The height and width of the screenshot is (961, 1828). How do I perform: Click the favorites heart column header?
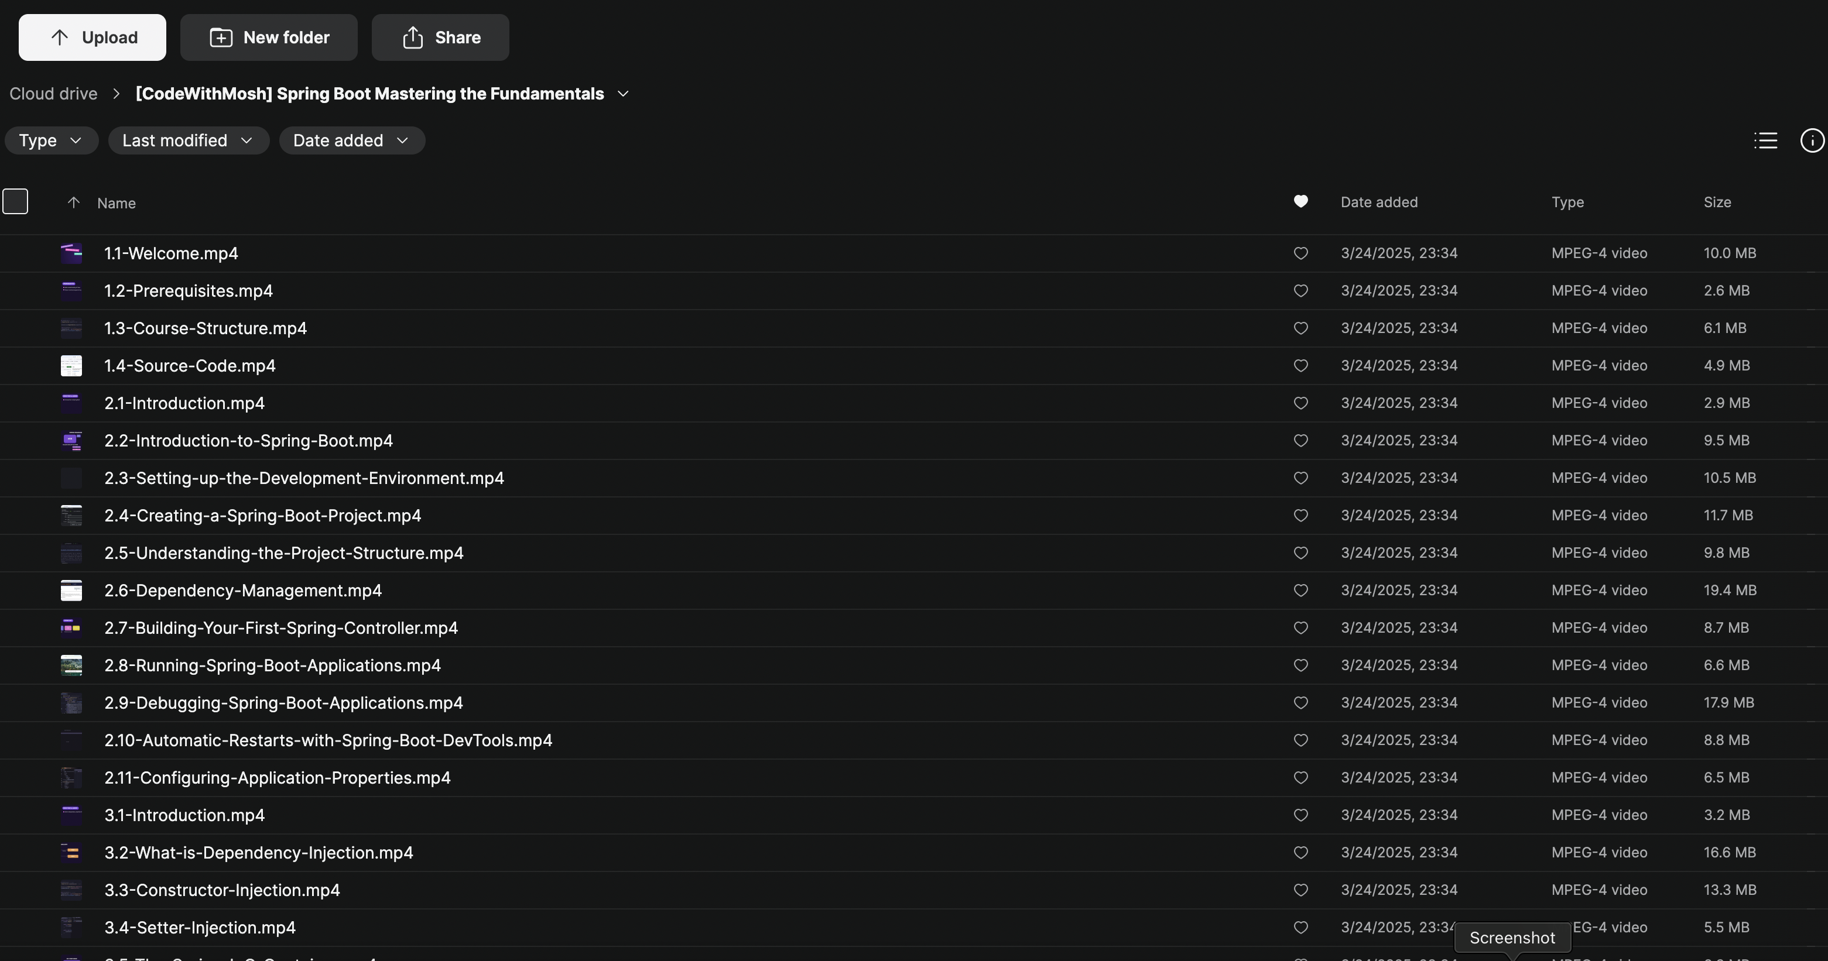(1300, 202)
